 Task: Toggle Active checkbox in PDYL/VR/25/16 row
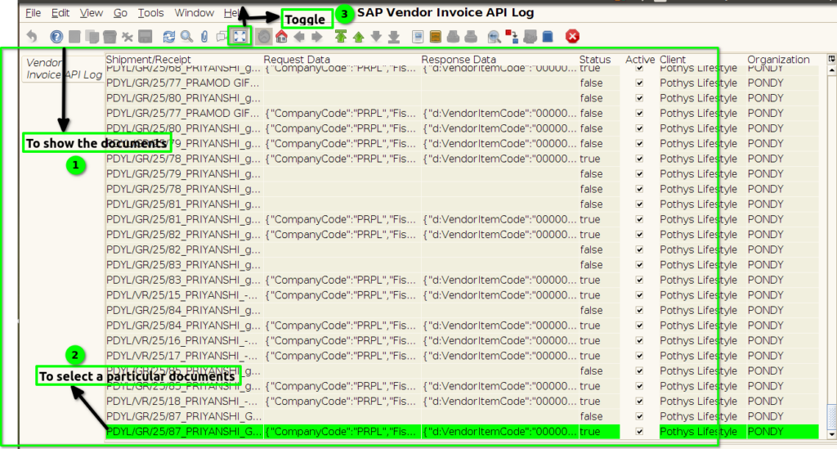click(639, 340)
